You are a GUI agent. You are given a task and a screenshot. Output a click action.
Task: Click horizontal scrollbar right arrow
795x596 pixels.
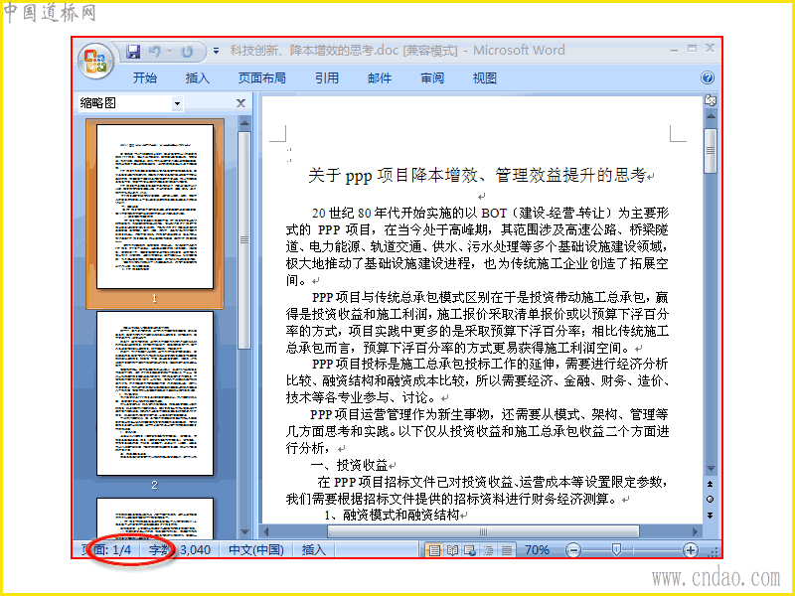(x=695, y=531)
